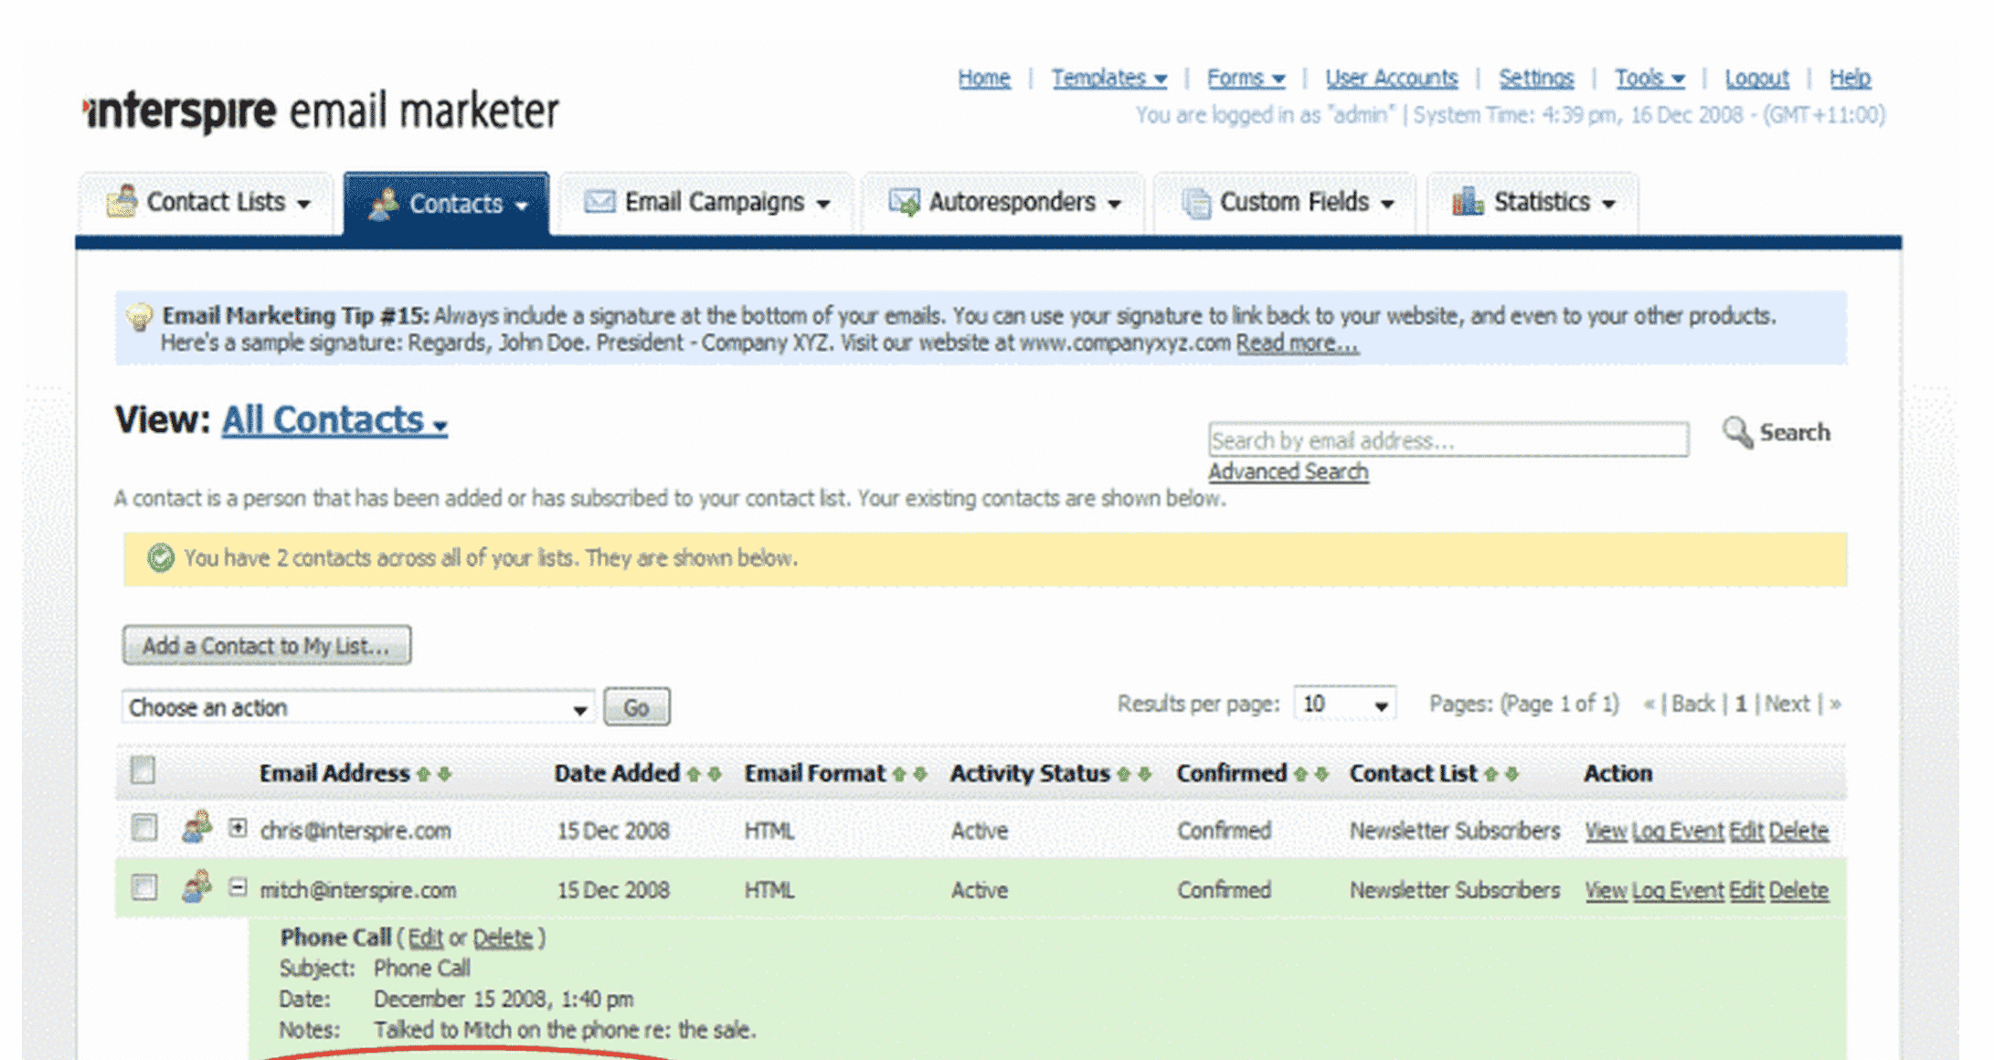Click the Contact Lists address book icon
Image resolution: width=1994 pixels, height=1060 pixels.
(122, 201)
